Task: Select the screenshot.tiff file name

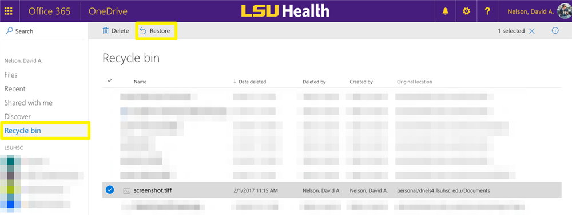Action: (x=153, y=190)
